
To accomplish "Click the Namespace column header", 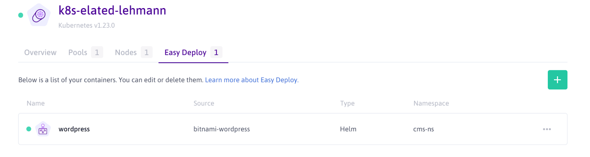I will coord(431,103).
